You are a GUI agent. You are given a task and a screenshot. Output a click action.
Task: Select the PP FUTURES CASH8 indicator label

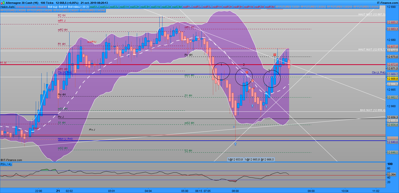click(x=92, y=10)
